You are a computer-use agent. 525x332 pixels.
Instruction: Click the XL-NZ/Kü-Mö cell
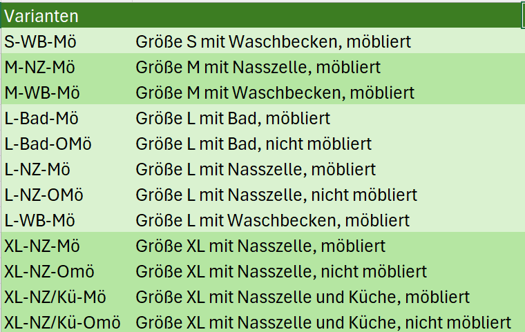[x=55, y=297]
